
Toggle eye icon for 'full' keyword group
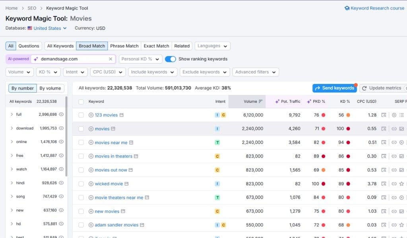coord(61,114)
